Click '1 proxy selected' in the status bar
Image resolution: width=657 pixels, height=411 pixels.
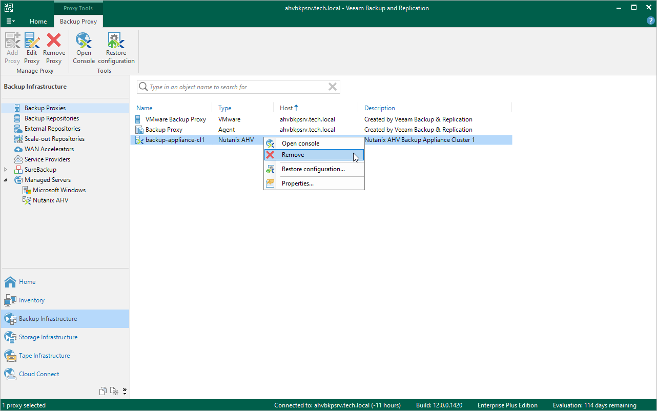coord(25,405)
